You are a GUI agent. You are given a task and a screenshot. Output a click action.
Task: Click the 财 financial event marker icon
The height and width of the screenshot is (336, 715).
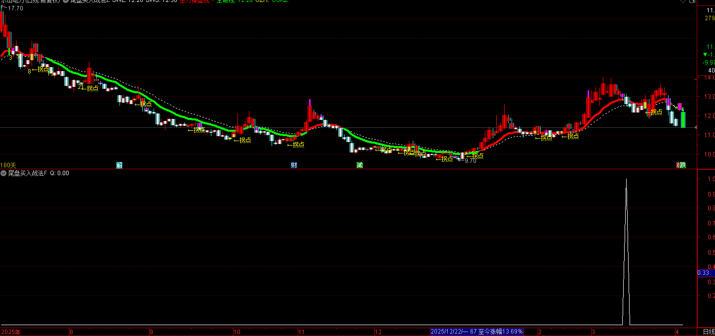[294, 165]
